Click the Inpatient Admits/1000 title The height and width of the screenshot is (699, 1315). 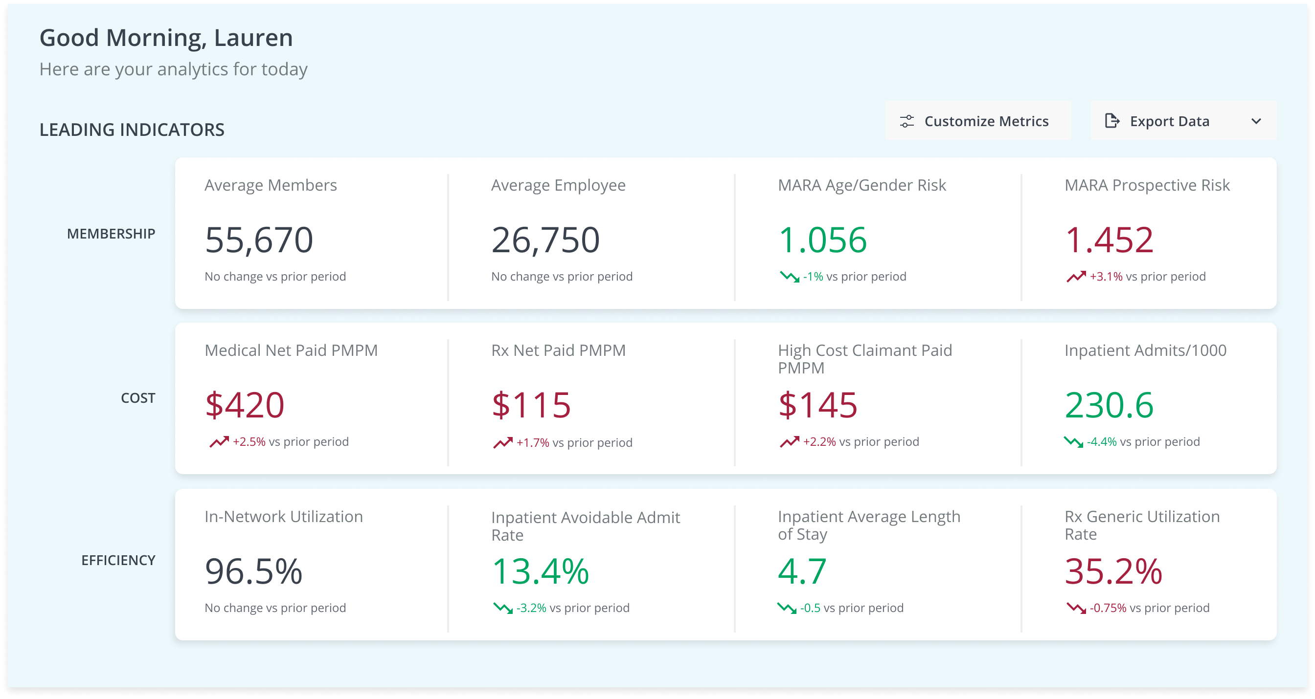(x=1145, y=350)
